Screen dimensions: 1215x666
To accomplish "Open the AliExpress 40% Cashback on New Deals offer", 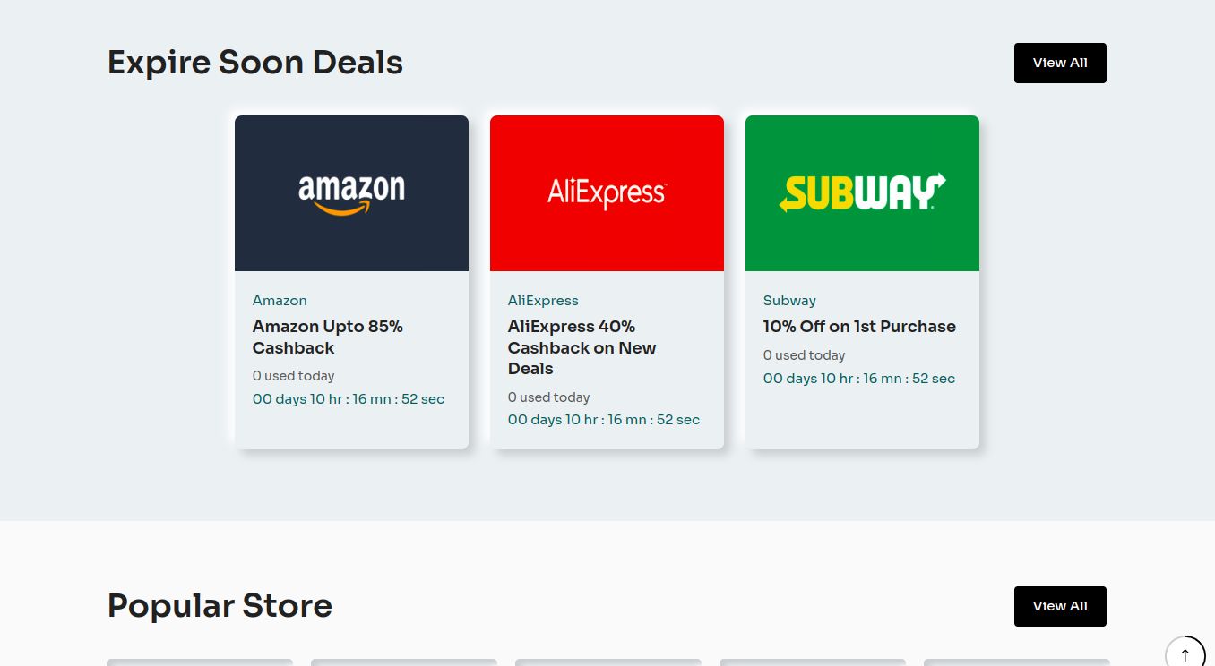I will point(582,347).
